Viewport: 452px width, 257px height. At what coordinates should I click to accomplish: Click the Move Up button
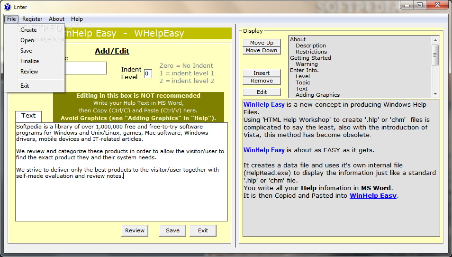(x=262, y=43)
